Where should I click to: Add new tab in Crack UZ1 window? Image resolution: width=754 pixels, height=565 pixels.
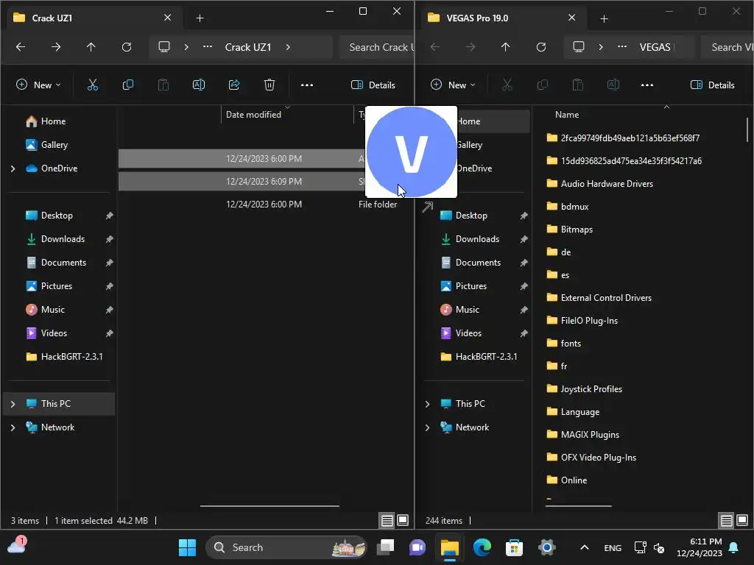200,18
